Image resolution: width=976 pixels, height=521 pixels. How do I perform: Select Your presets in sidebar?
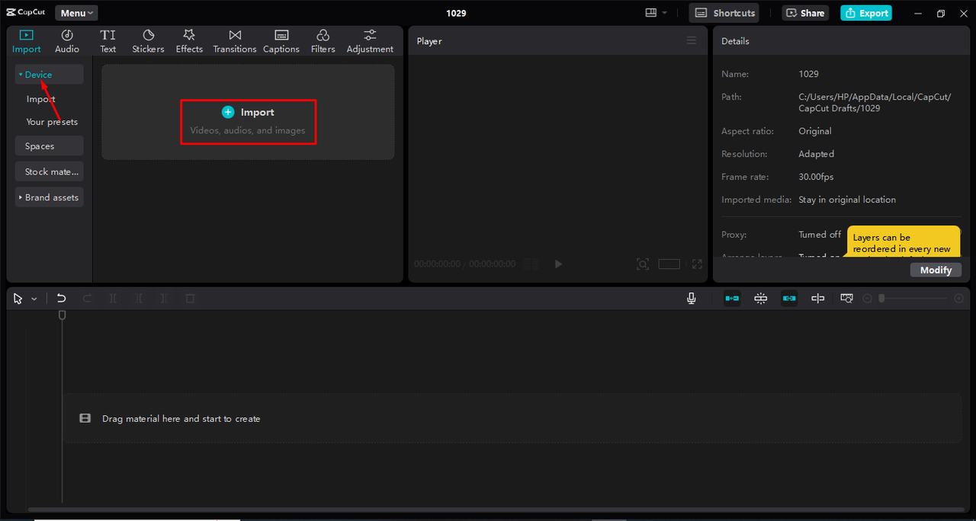click(x=52, y=122)
